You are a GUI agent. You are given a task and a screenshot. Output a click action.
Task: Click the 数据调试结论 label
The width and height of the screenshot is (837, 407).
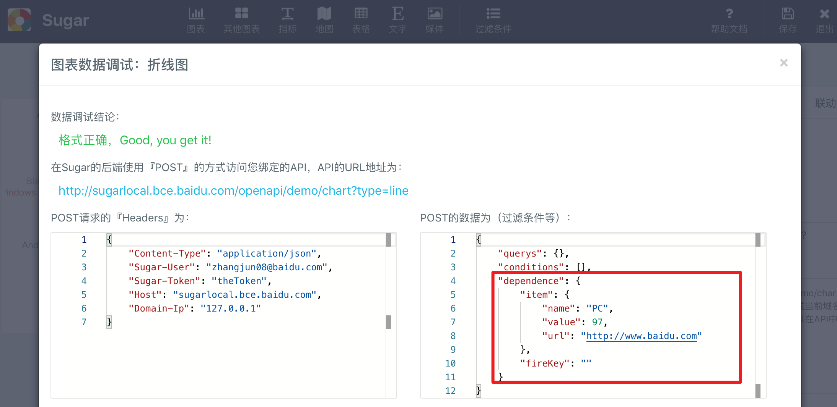point(85,117)
